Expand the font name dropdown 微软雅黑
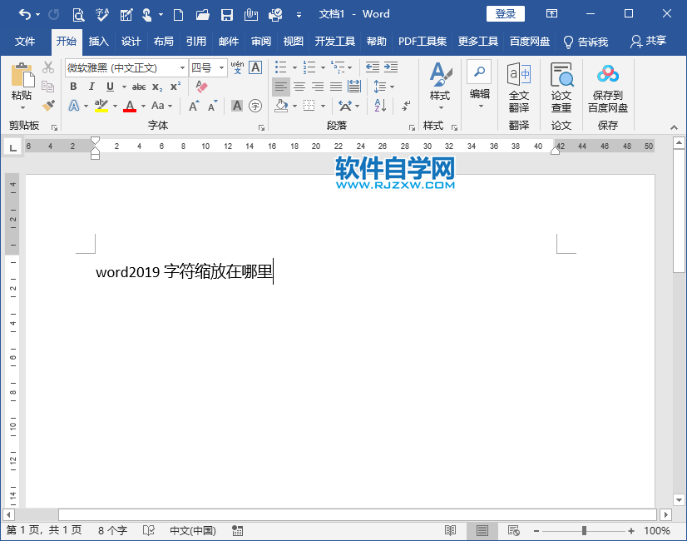Screen dimensions: 687x541 point(181,67)
